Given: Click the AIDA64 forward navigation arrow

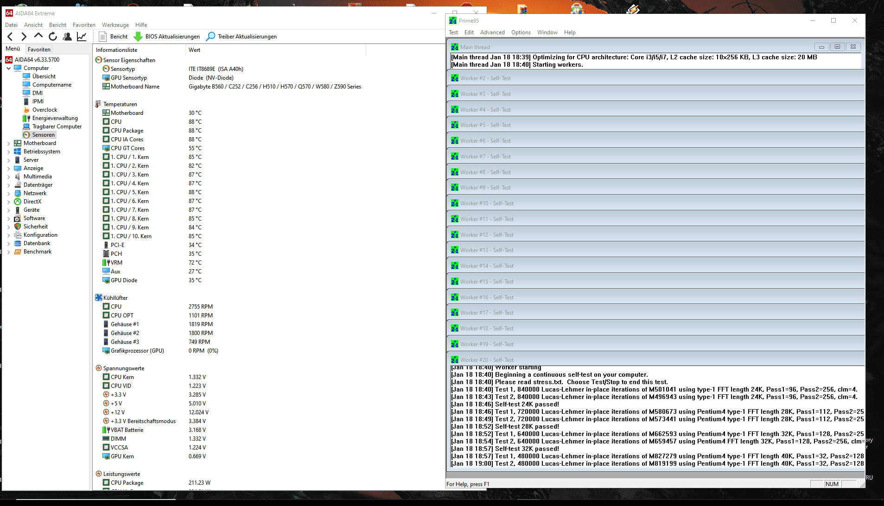Looking at the screenshot, I should (24, 37).
